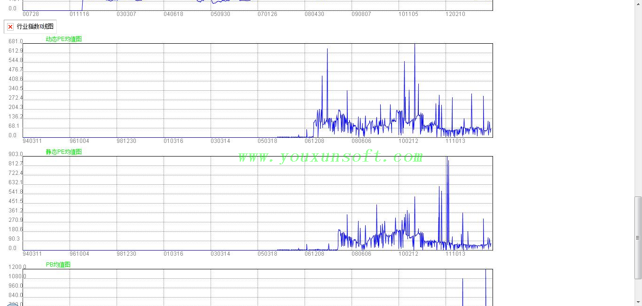Select the PB均值图 chart title
This screenshot has width=642, height=306.
coord(58,265)
